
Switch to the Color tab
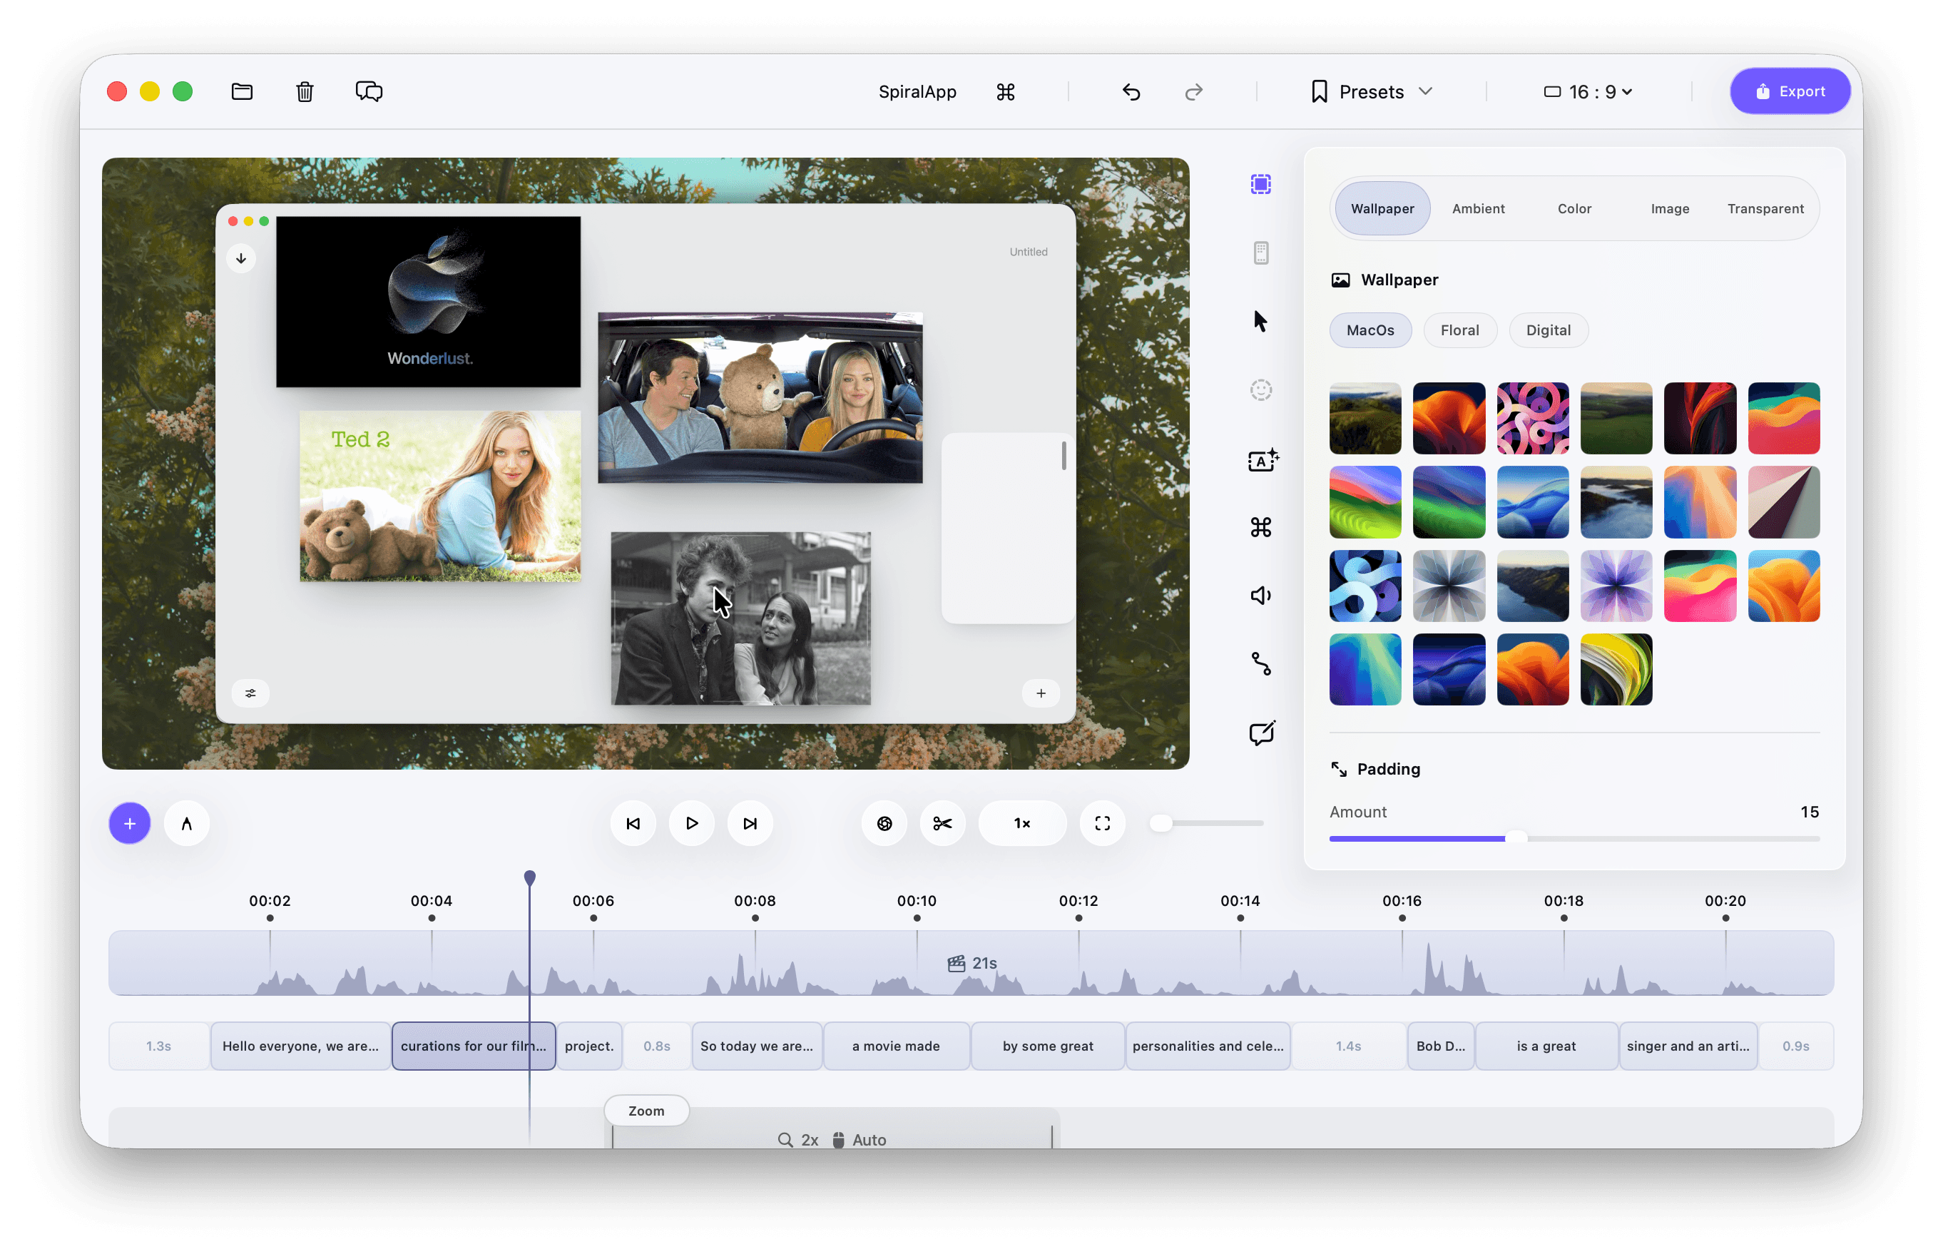point(1574,208)
